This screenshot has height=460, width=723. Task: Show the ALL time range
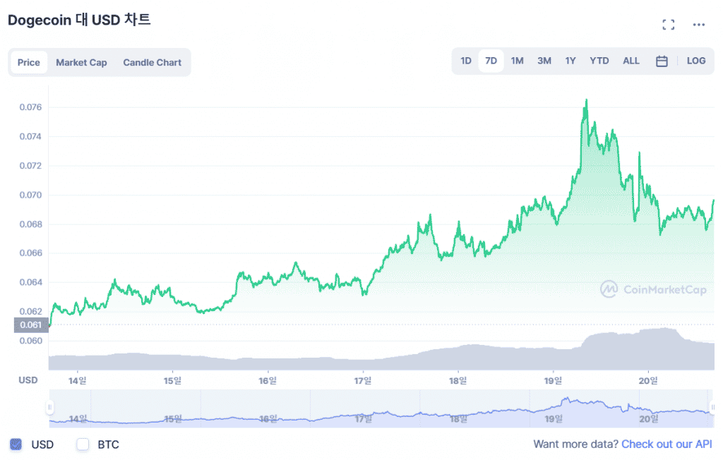click(x=631, y=61)
